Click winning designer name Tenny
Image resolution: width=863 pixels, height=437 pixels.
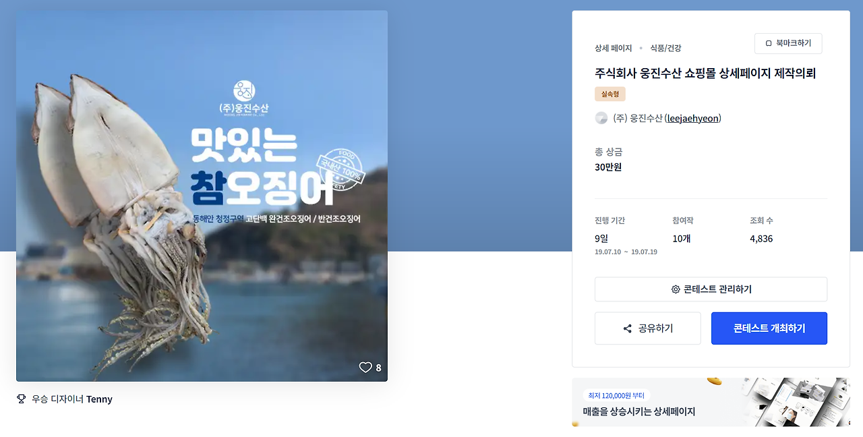coord(99,399)
